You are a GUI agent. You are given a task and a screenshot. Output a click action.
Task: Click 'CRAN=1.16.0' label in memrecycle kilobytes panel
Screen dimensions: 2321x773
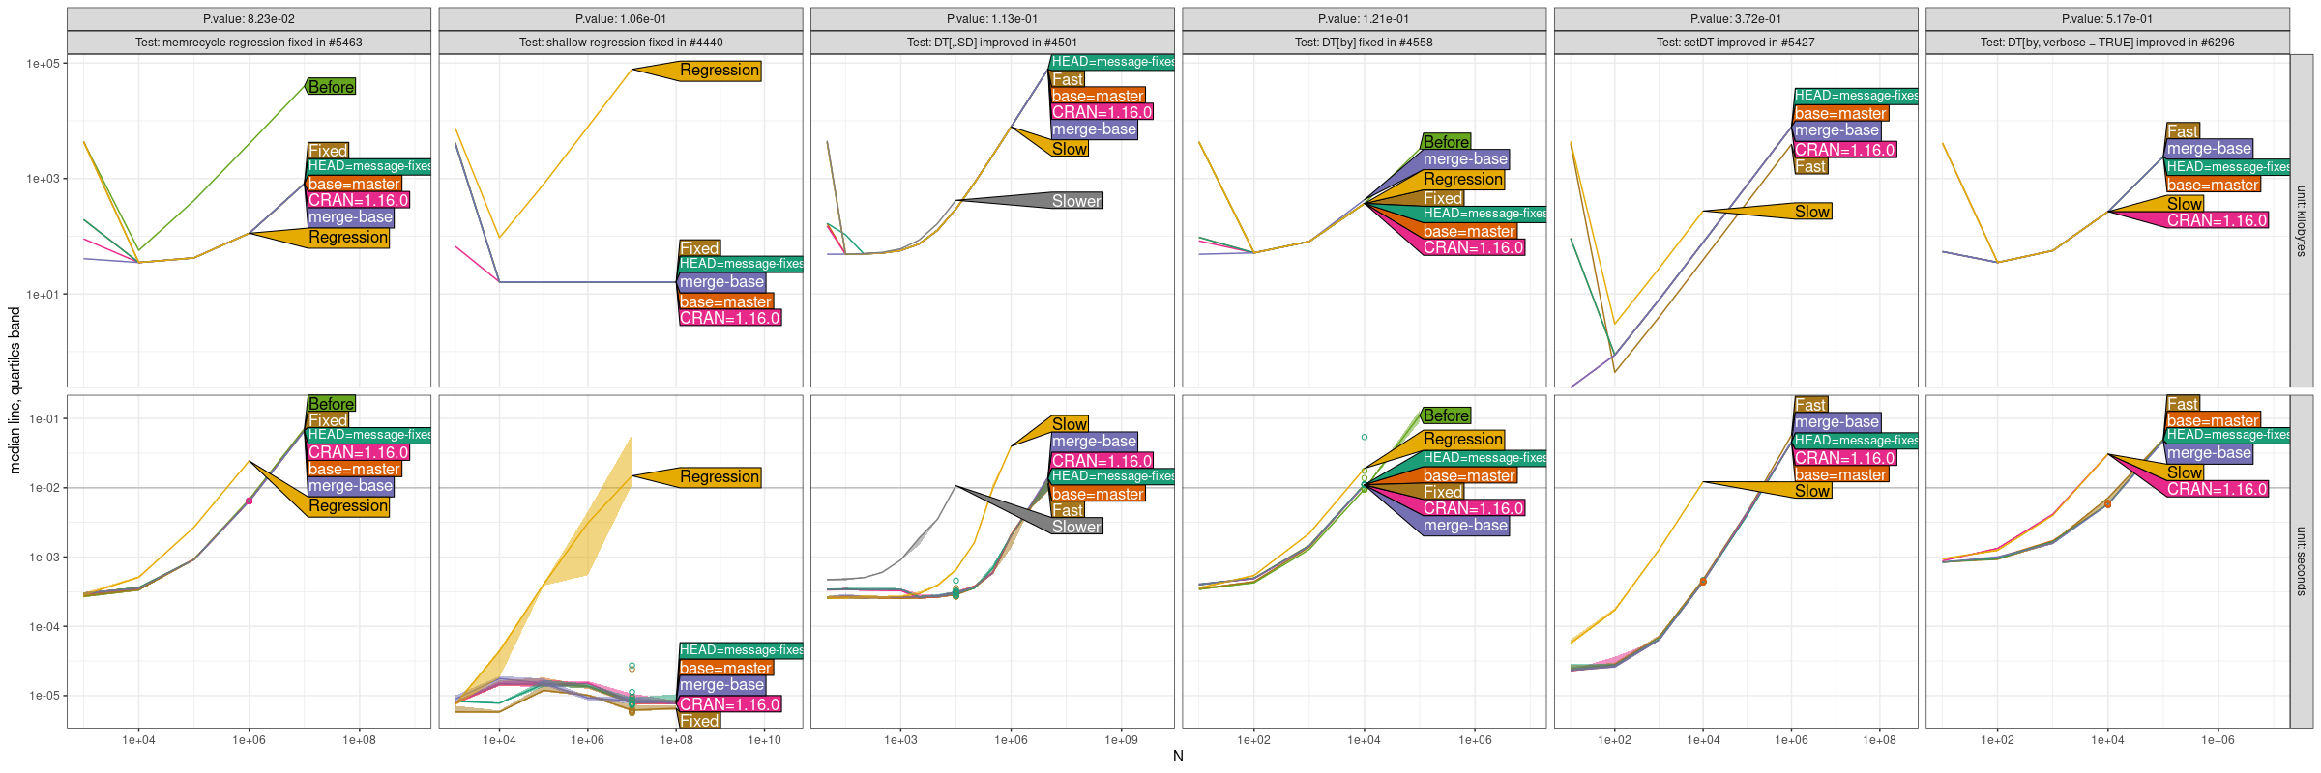(x=359, y=201)
